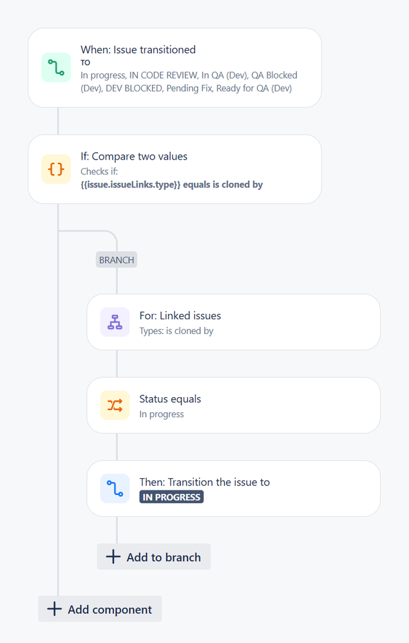Click the purple Linked issues branch icon
Image resolution: width=409 pixels, height=643 pixels.
coord(115,322)
